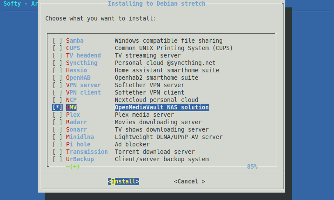This screenshot has height=200, width=334.
Task: Uncheck the OMV checkbox
Action: coord(57,107)
